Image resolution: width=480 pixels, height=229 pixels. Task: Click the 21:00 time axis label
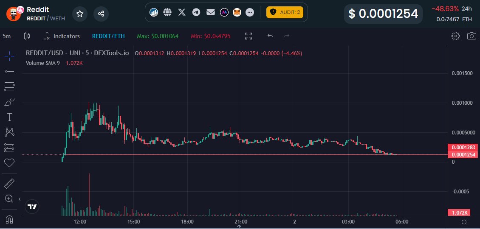[x=241, y=221]
